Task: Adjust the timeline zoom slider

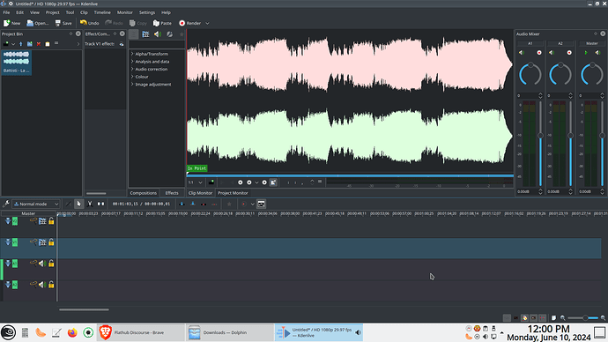Action: [x=584, y=318]
